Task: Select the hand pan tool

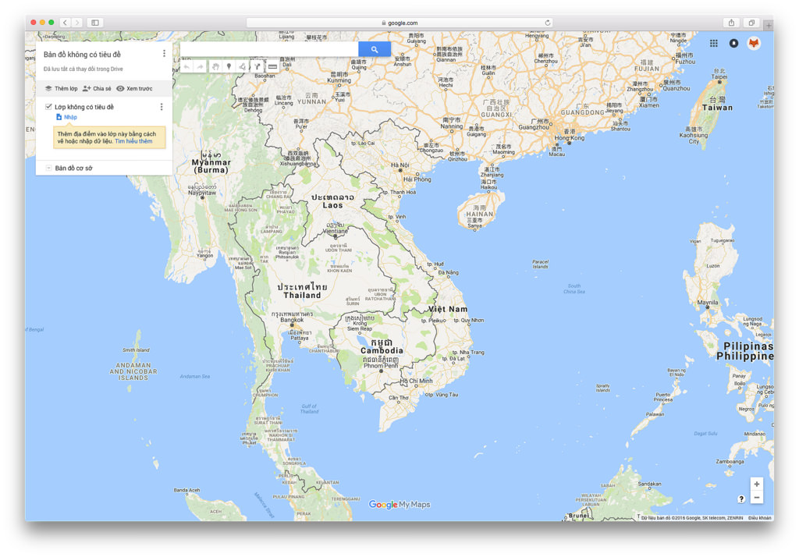Action: 215,66
